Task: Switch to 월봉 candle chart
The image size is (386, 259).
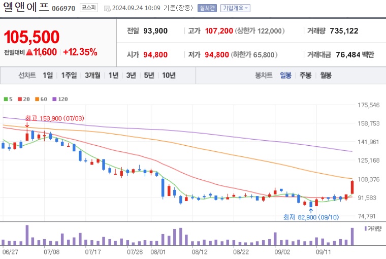Action: (x=326, y=75)
